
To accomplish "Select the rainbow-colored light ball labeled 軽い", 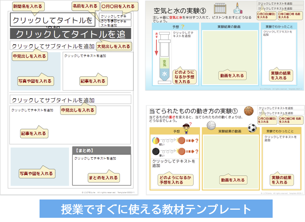I will pos(156,140).
